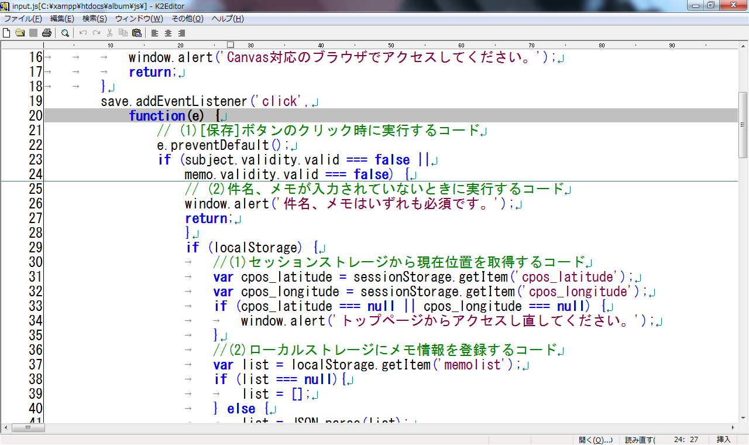This screenshot has width=749, height=445.
Task: Click the else keyword on line 40
Action: [241, 409]
